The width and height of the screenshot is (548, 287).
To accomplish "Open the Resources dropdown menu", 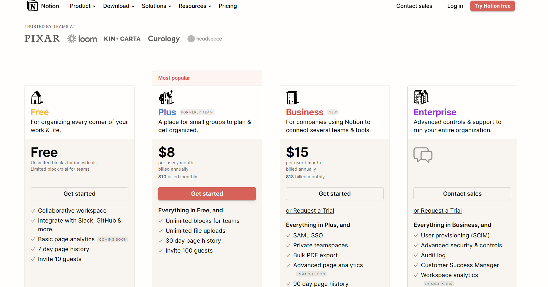I will pos(195,6).
